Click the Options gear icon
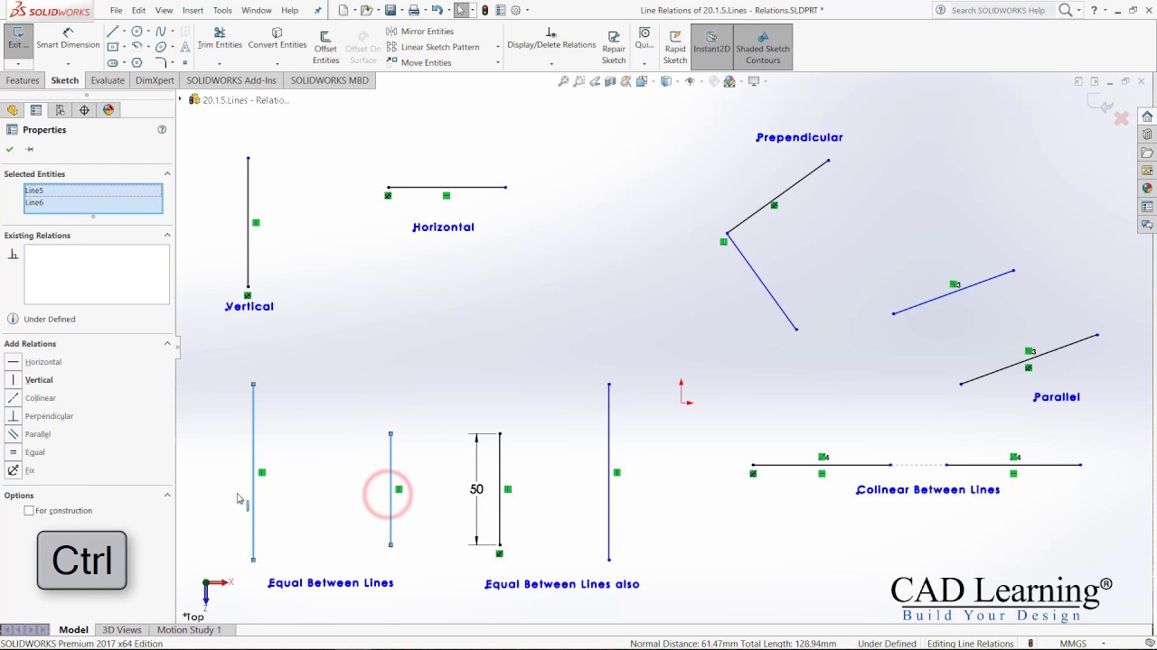 pos(516,10)
